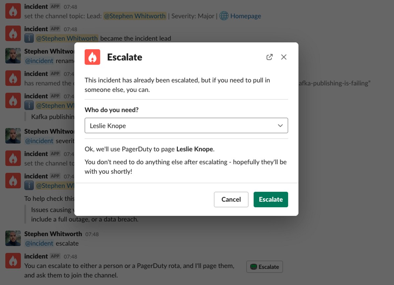Click the APP badge next to the incident name
Screen dimensions: 394x285
pyautogui.click(x=55, y=6)
